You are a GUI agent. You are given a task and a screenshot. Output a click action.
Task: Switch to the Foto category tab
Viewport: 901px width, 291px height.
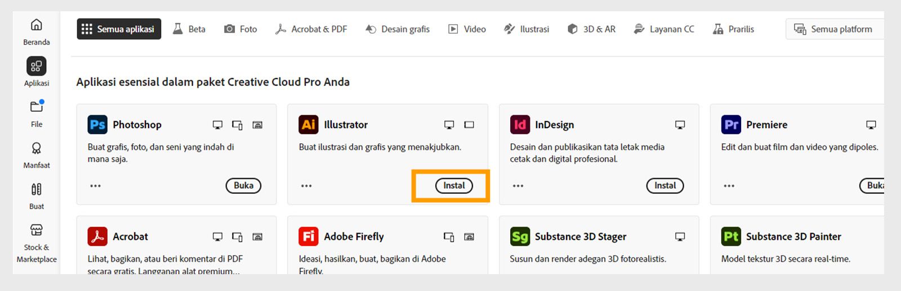(x=240, y=29)
